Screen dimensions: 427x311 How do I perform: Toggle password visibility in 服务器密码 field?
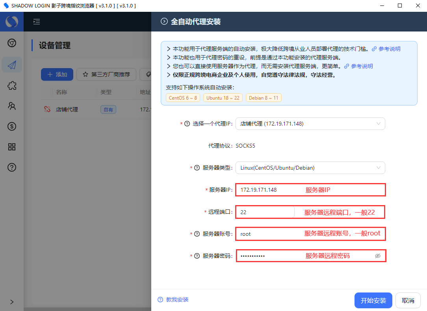click(x=377, y=255)
